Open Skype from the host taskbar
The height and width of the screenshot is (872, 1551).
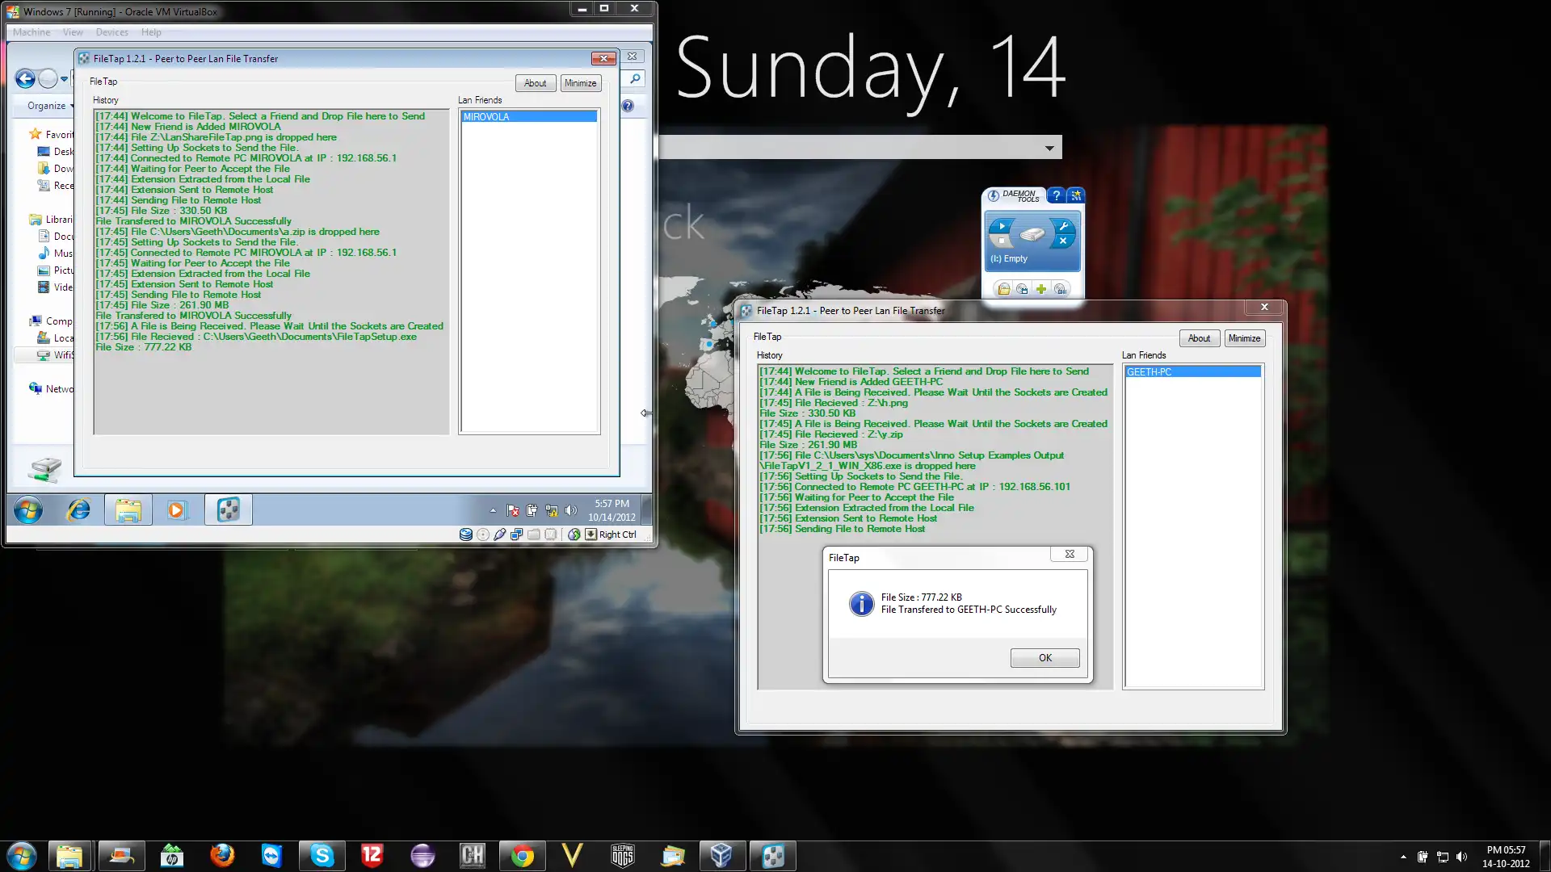pos(322,856)
